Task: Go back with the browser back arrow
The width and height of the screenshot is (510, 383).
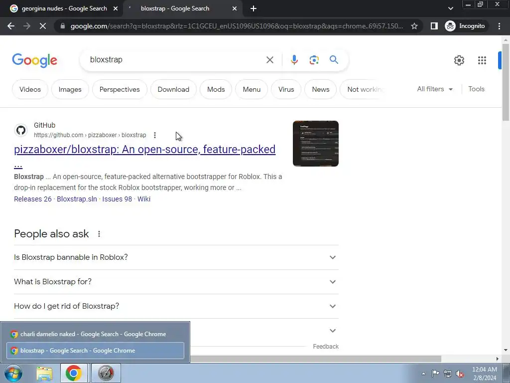Action: coord(11,26)
